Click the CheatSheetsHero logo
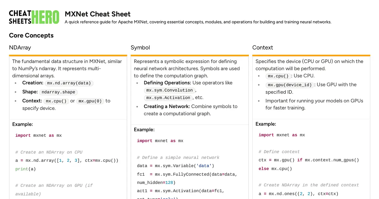This screenshot has height=199, width=379. (34, 15)
